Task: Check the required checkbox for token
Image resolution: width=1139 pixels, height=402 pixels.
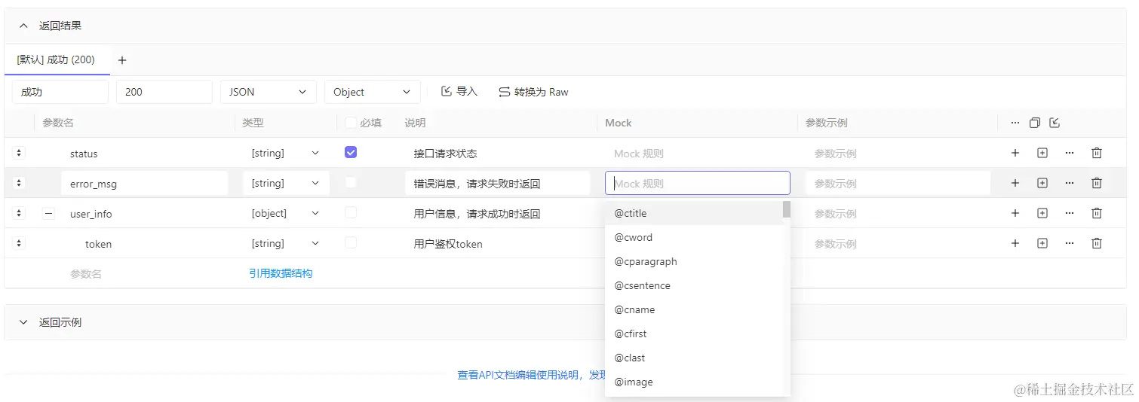Action: pos(351,242)
